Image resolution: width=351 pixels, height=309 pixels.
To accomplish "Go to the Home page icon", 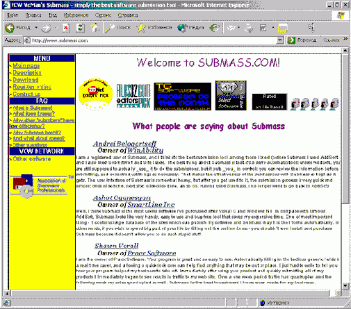I will click(95, 28).
